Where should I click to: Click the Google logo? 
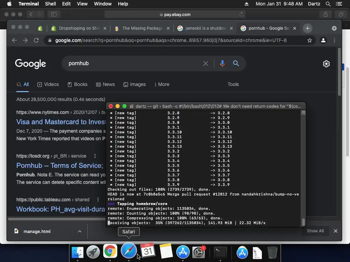coord(30,64)
